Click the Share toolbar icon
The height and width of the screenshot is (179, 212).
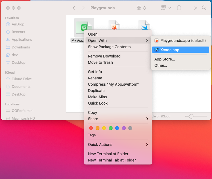(179, 8)
